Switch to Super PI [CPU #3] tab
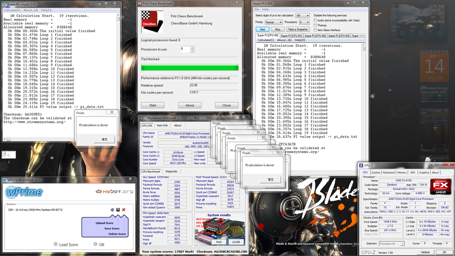Screen dimensions: 455x256 tap(339, 36)
